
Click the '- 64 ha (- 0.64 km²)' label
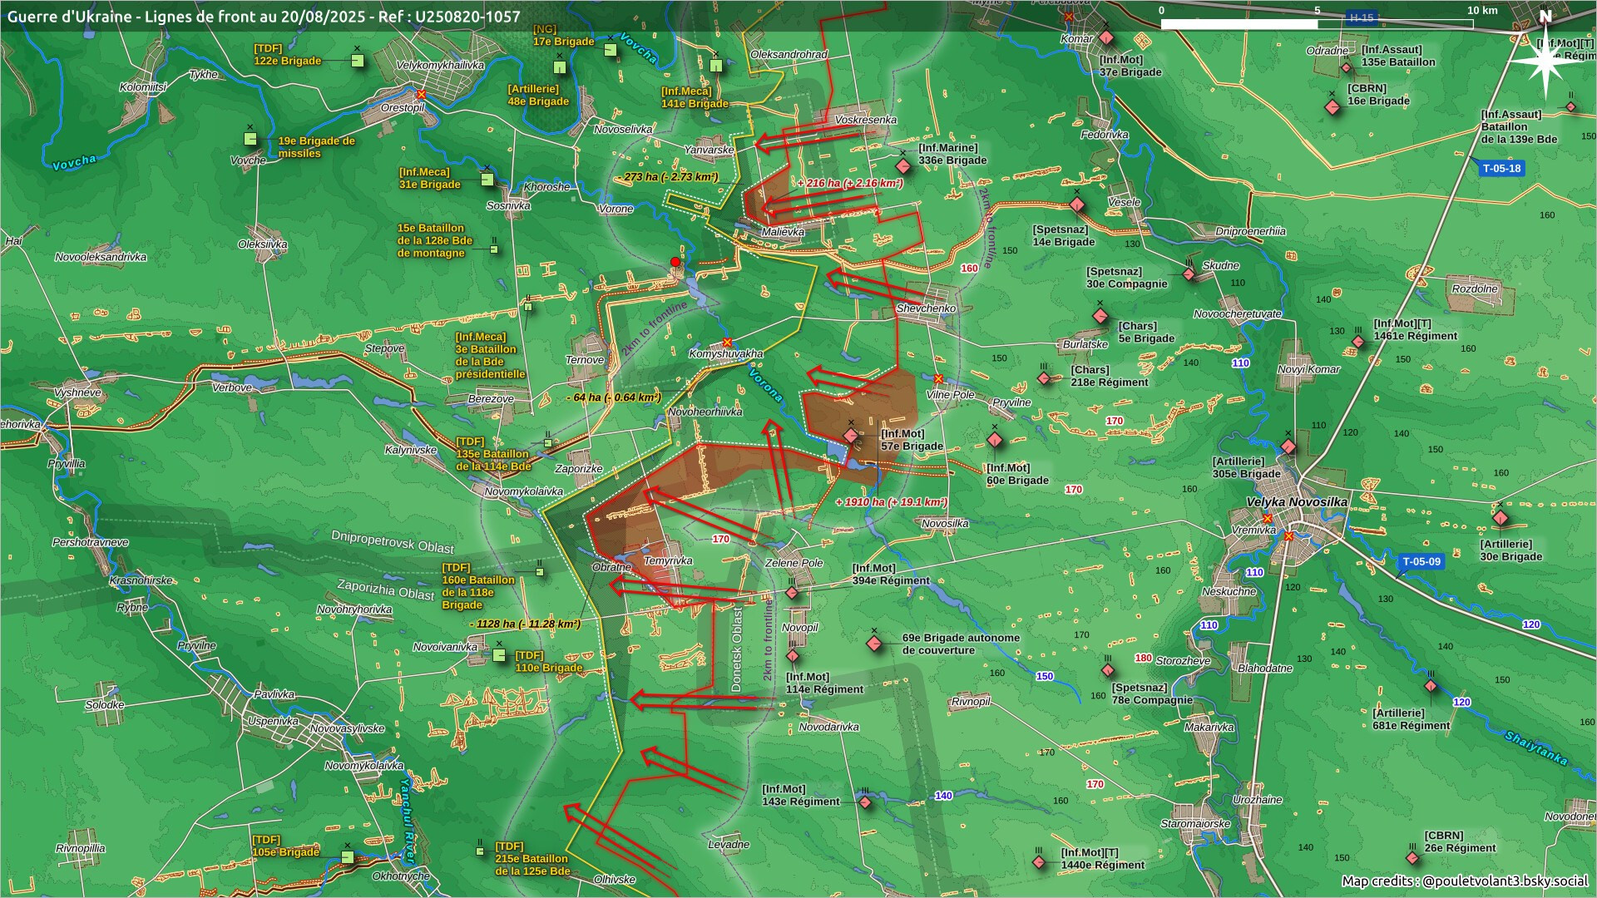click(614, 397)
